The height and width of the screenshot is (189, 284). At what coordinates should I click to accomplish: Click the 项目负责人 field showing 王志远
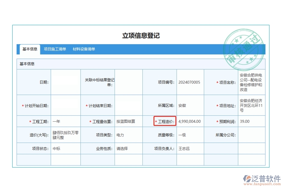point(189,148)
